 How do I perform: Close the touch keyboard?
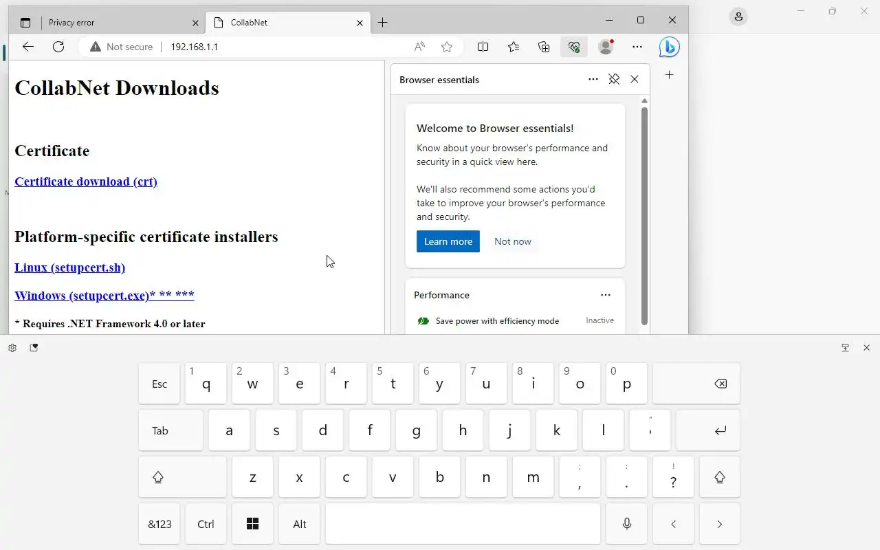tap(866, 348)
